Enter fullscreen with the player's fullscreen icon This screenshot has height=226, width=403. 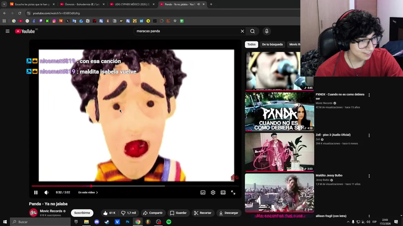click(233, 192)
